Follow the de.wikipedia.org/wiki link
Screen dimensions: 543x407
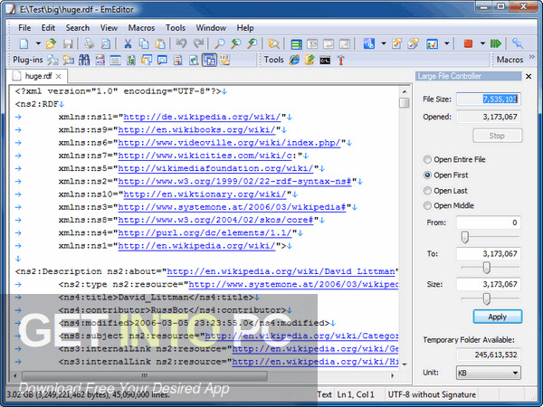[x=202, y=117]
